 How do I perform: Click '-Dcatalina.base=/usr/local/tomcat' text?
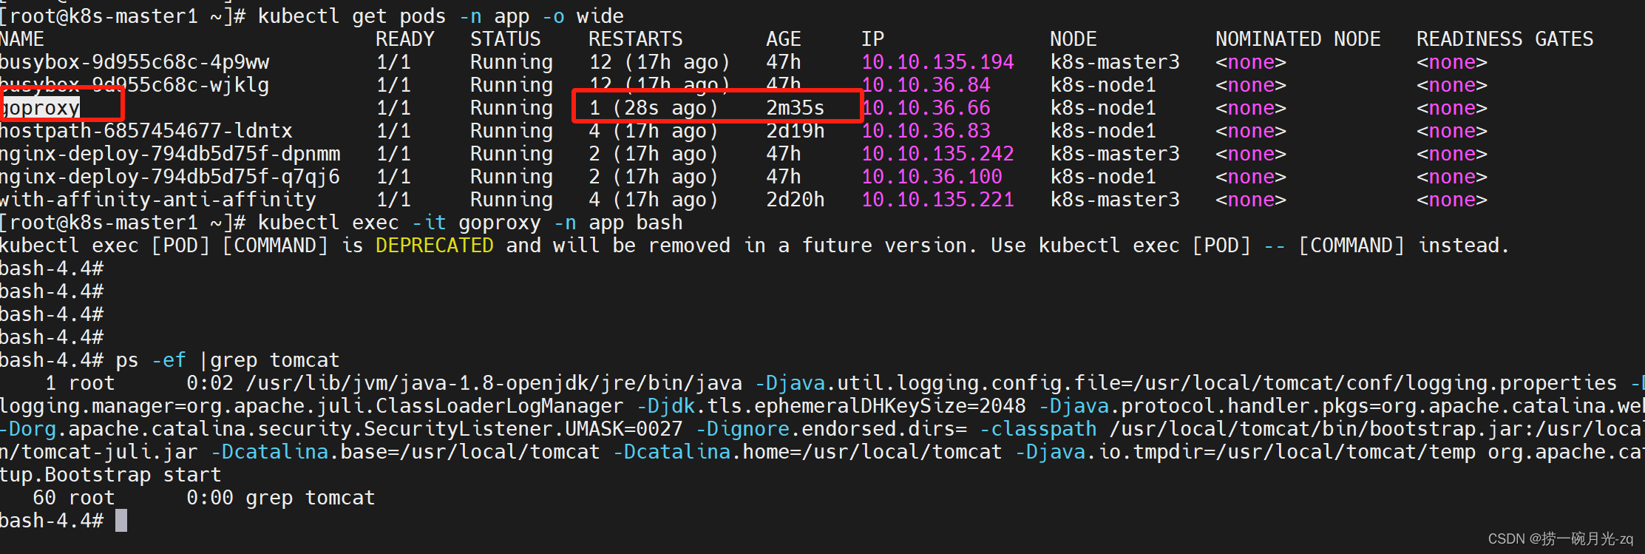(405, 452)
